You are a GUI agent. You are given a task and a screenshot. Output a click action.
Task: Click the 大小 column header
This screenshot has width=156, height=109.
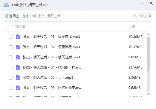(x=131, y=27)
